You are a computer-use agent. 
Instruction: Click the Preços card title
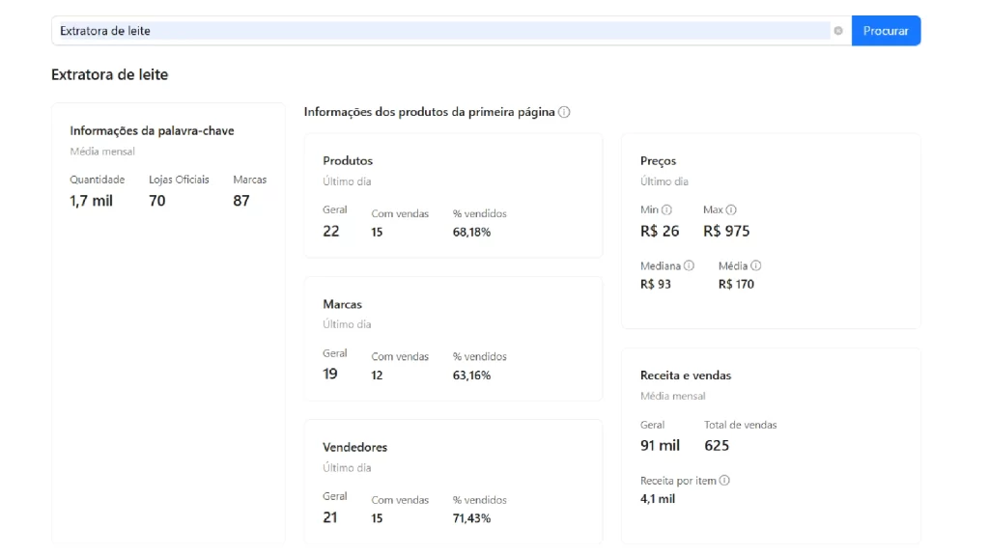tap(659, 160)
